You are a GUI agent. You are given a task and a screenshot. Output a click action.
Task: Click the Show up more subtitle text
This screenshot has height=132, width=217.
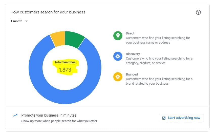coord(59,121)
